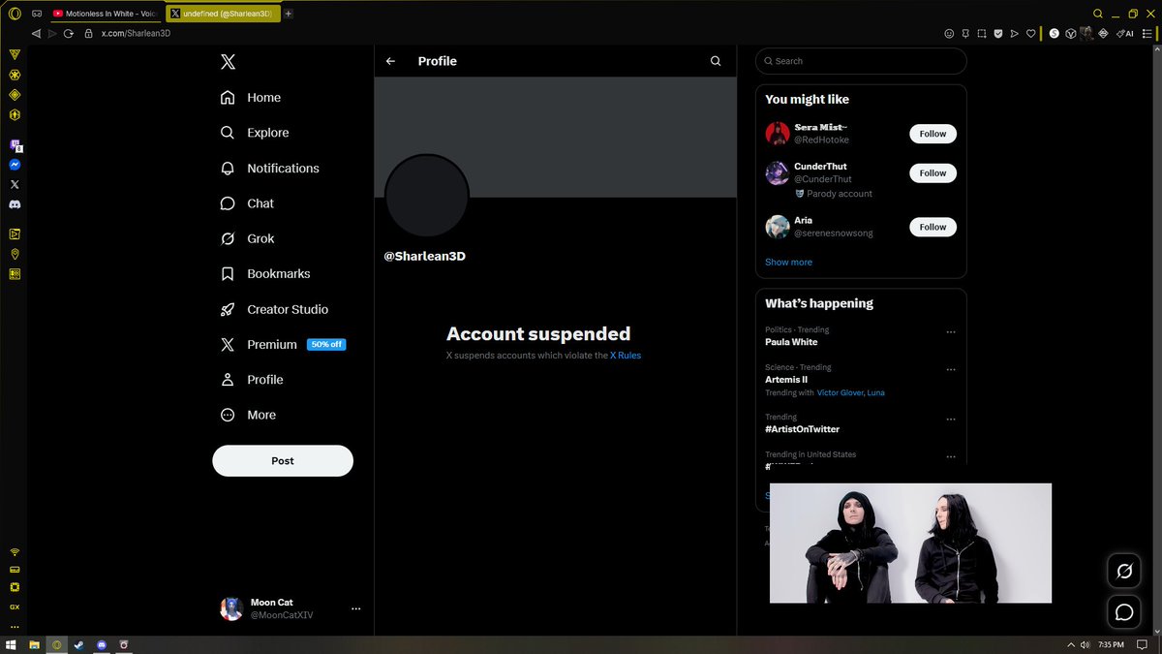Open the floating Grok button

1124,571
